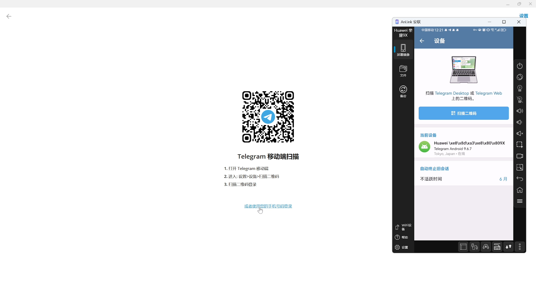Tap the 扫描二维码 button on phone
The height and width of the screenshot is (301, 536).
point(464,113)
